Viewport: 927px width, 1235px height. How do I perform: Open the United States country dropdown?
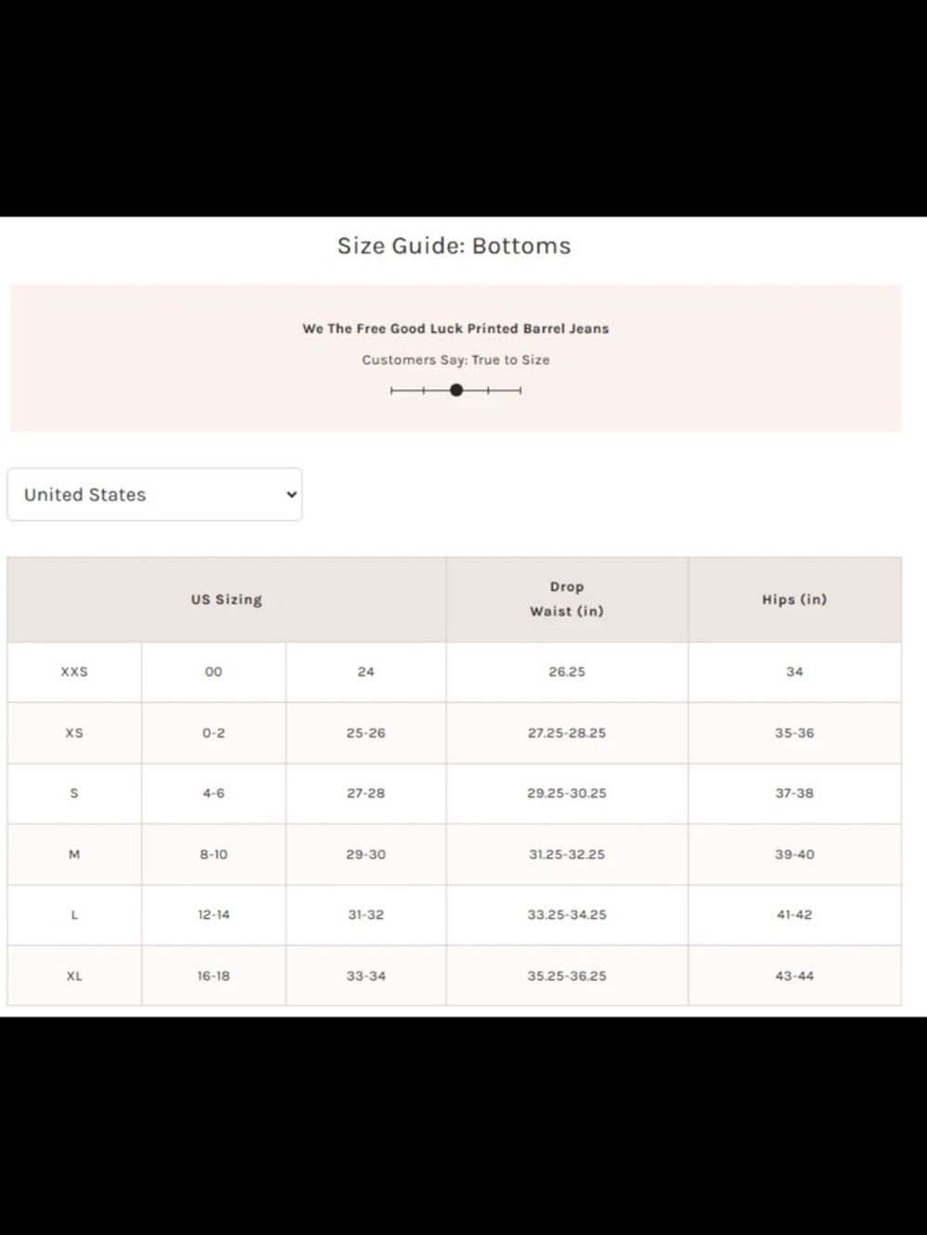(155, 494)
